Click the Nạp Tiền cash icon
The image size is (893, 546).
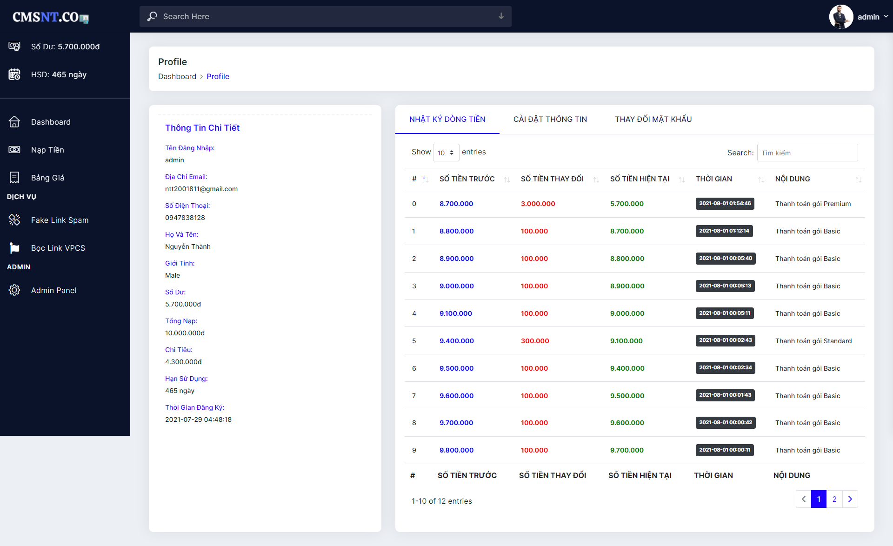point(14,150)
